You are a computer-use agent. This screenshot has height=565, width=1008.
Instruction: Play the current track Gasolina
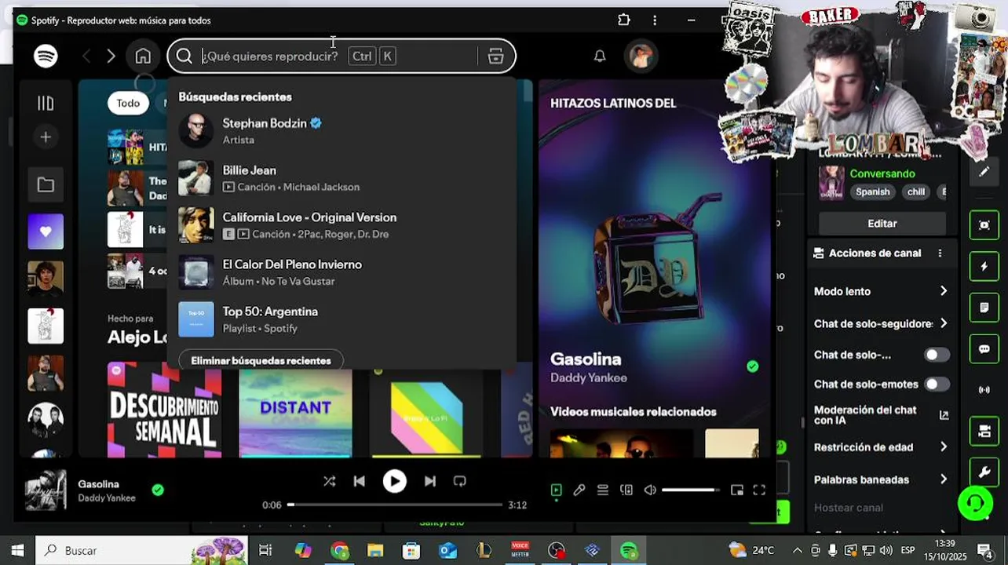click(x=394, y=481)
